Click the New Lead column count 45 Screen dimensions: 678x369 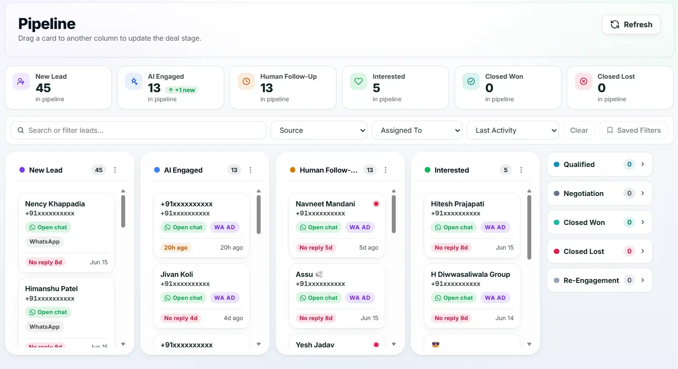click(x=99, y=170)
